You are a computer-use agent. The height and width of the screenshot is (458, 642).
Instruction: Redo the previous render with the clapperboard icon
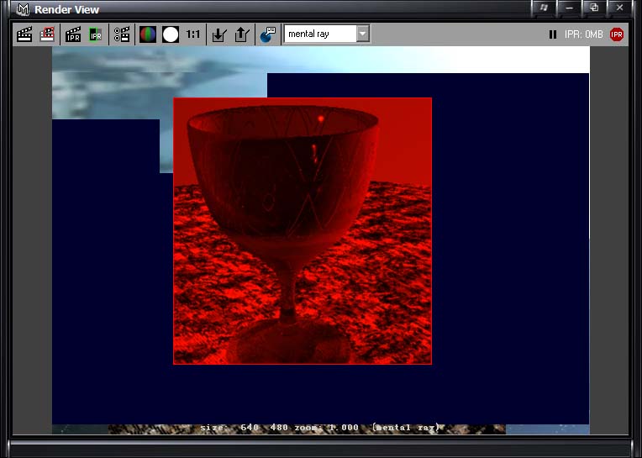24,34
